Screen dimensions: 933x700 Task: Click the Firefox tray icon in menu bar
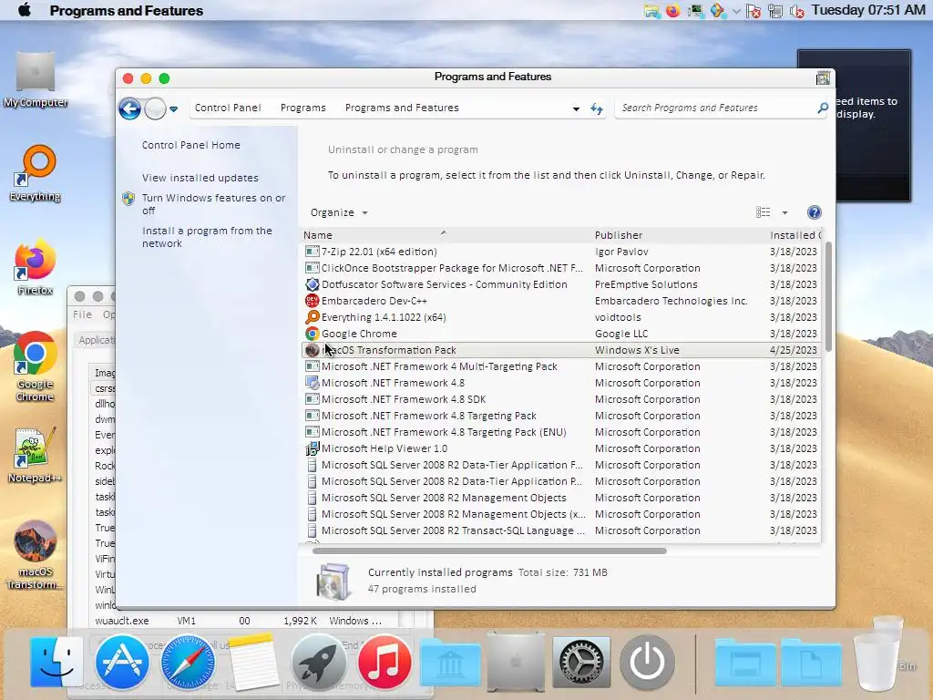tap(673, 11)
